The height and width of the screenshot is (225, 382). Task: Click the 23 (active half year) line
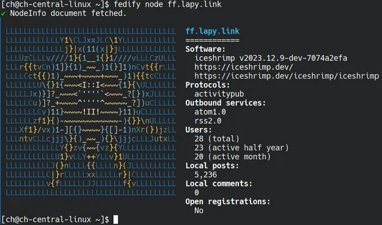[241, 148]
